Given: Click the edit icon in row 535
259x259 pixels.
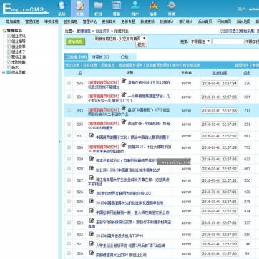Looking at the screenshot, I should (124, 81).
